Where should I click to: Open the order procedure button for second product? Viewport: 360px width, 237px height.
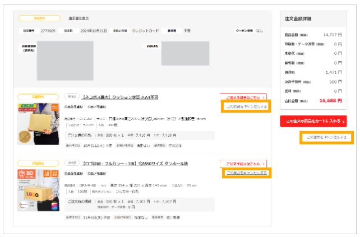click(x=243, y=164)
